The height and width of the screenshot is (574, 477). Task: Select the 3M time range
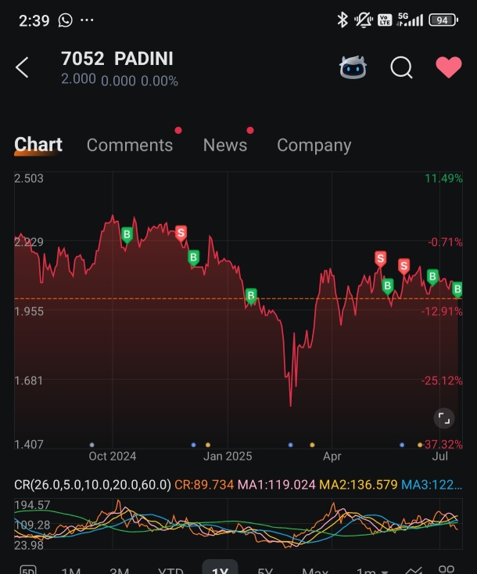click(x=120, y=569)
